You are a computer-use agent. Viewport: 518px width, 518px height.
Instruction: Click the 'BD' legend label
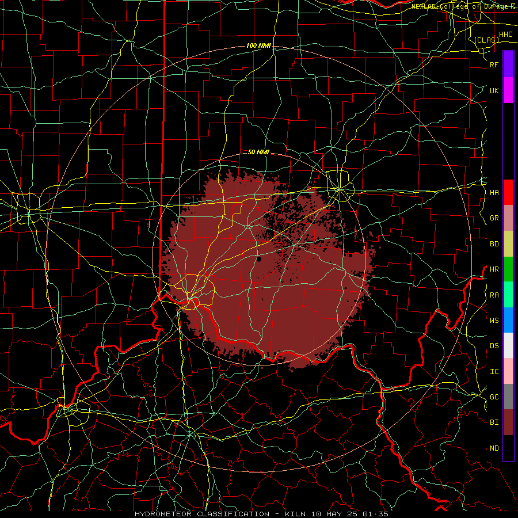(494, 243)
